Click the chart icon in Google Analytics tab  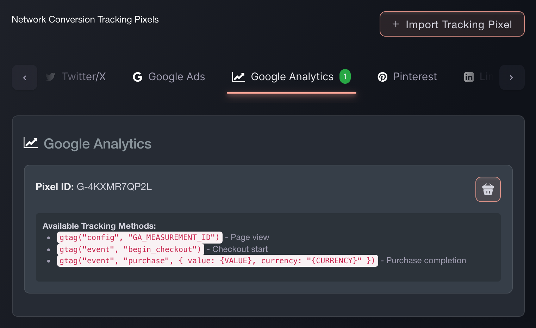pyautogui.click(x=238, y=77)
